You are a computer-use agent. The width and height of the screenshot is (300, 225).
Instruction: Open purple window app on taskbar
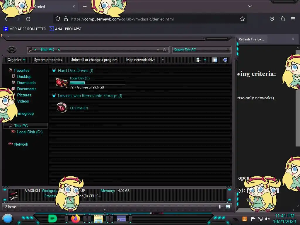121,219
